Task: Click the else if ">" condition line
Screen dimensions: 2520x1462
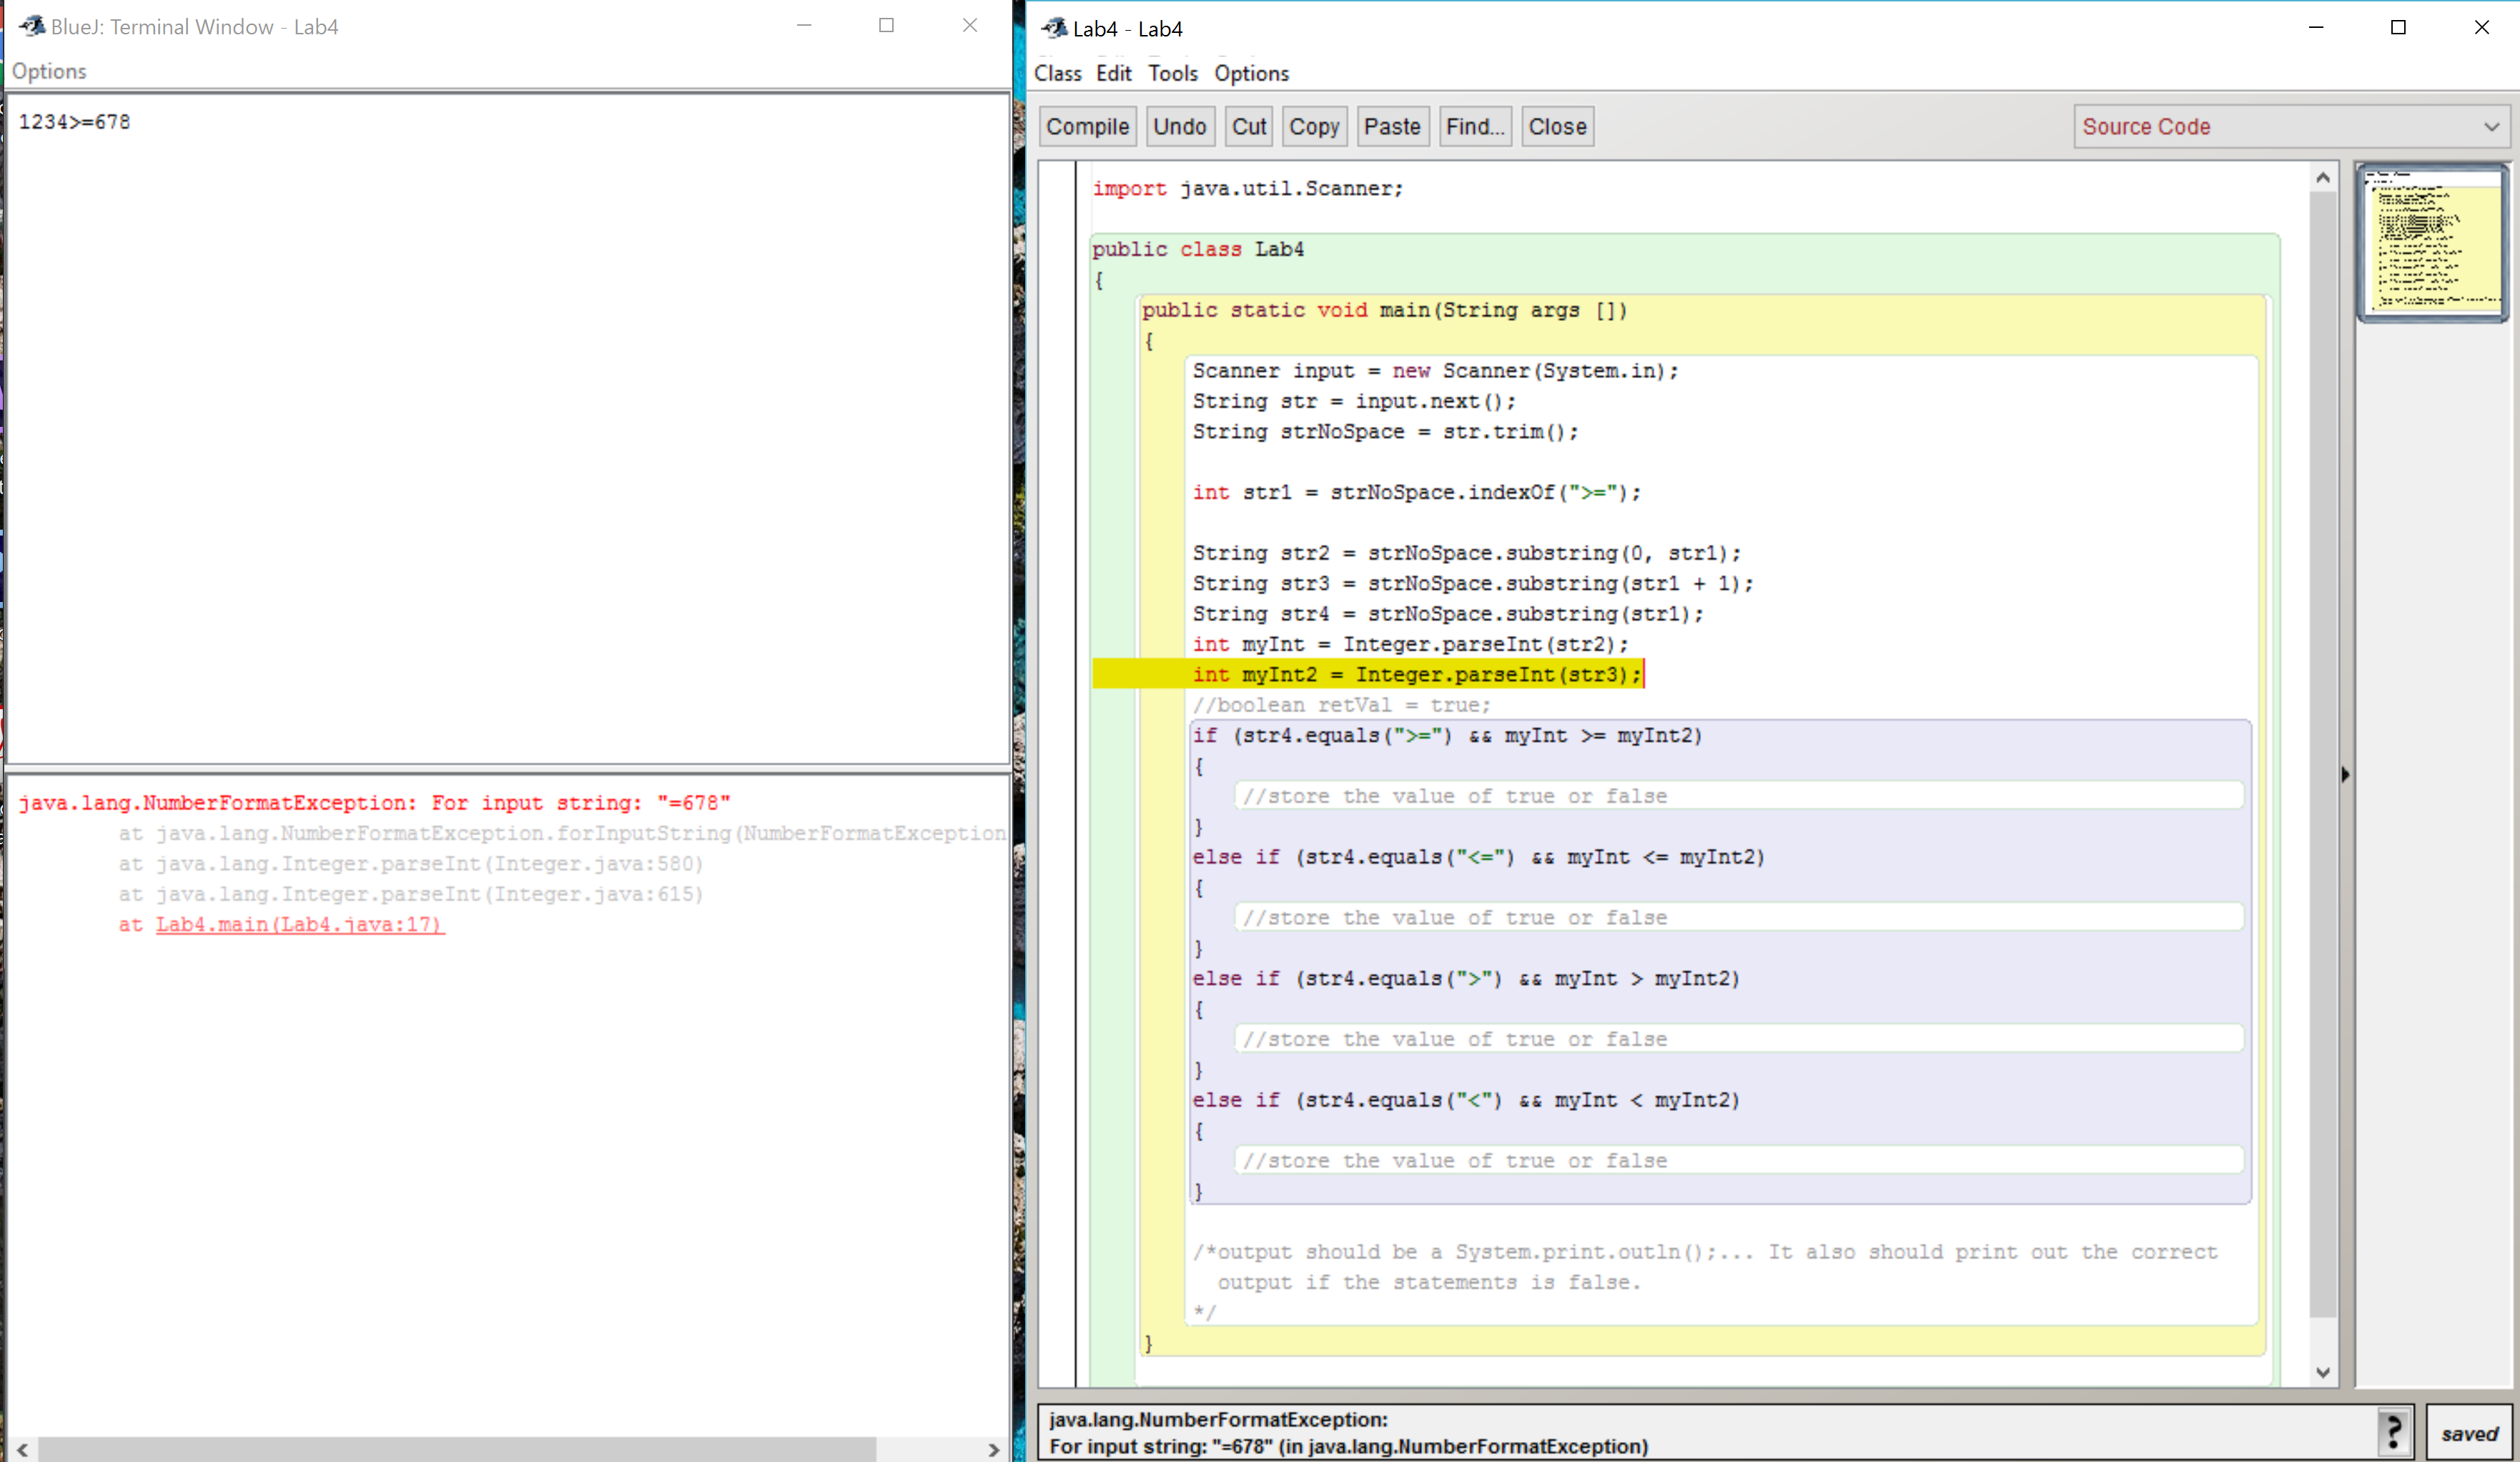Action: [x=1466, y=979]
